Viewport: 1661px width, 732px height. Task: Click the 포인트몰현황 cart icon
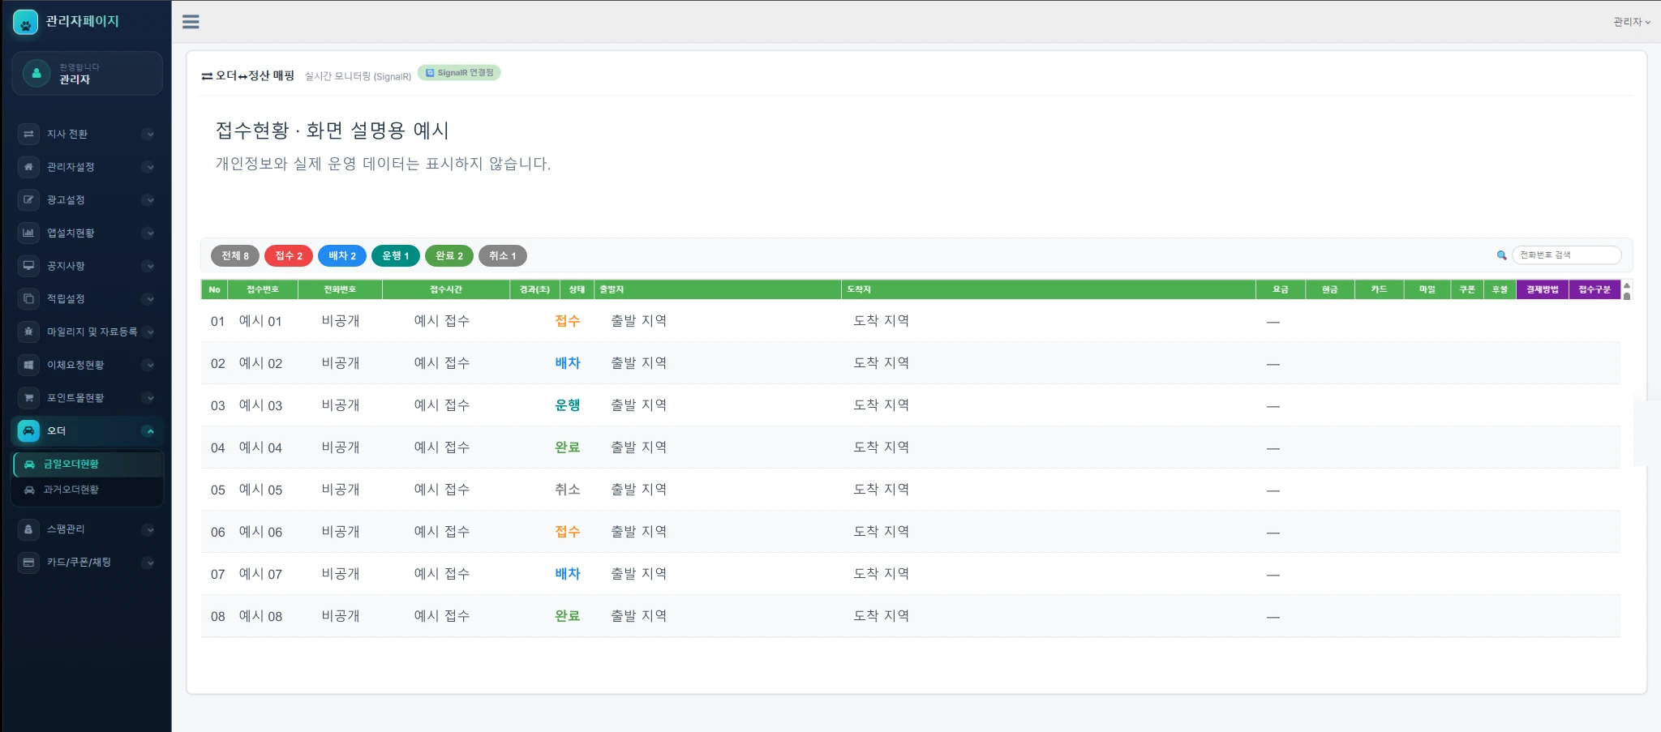click(x=28, y=398)
